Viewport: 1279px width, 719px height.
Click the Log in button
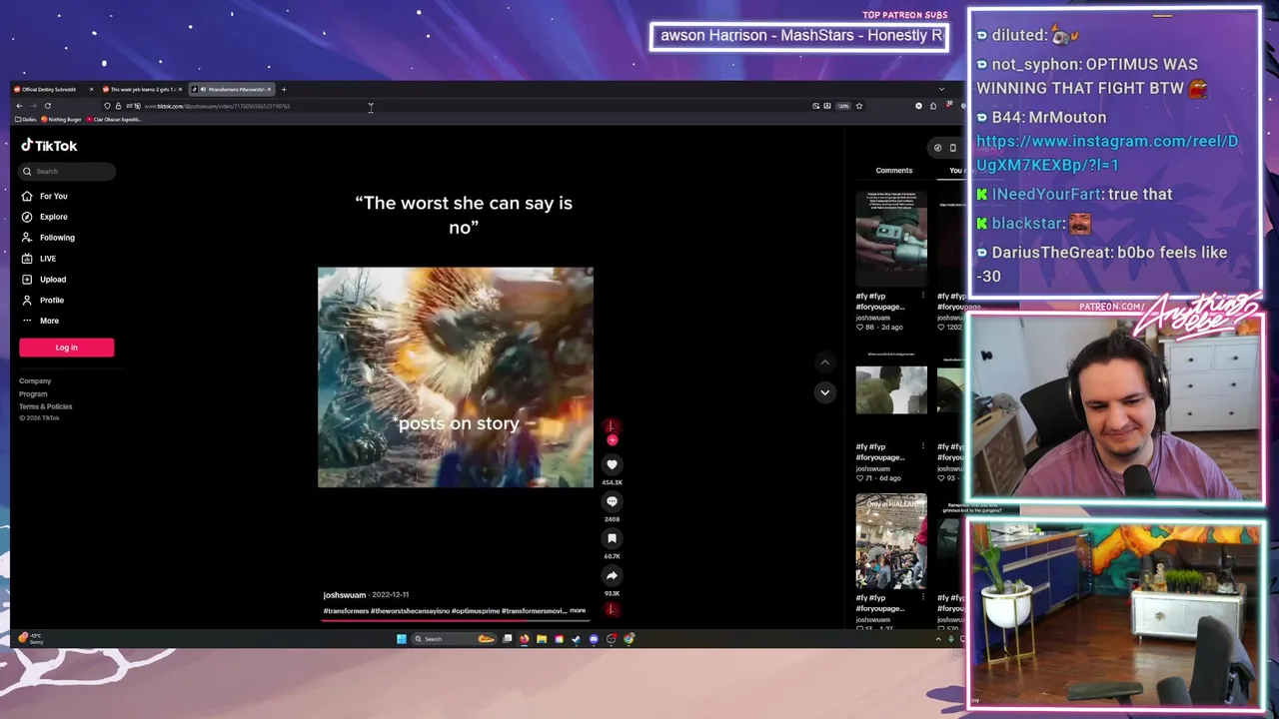tap(66, 348)
